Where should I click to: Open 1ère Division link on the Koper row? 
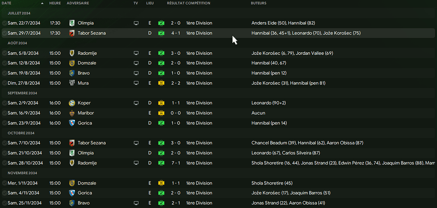pyautogui.click(x=199, y=103)
